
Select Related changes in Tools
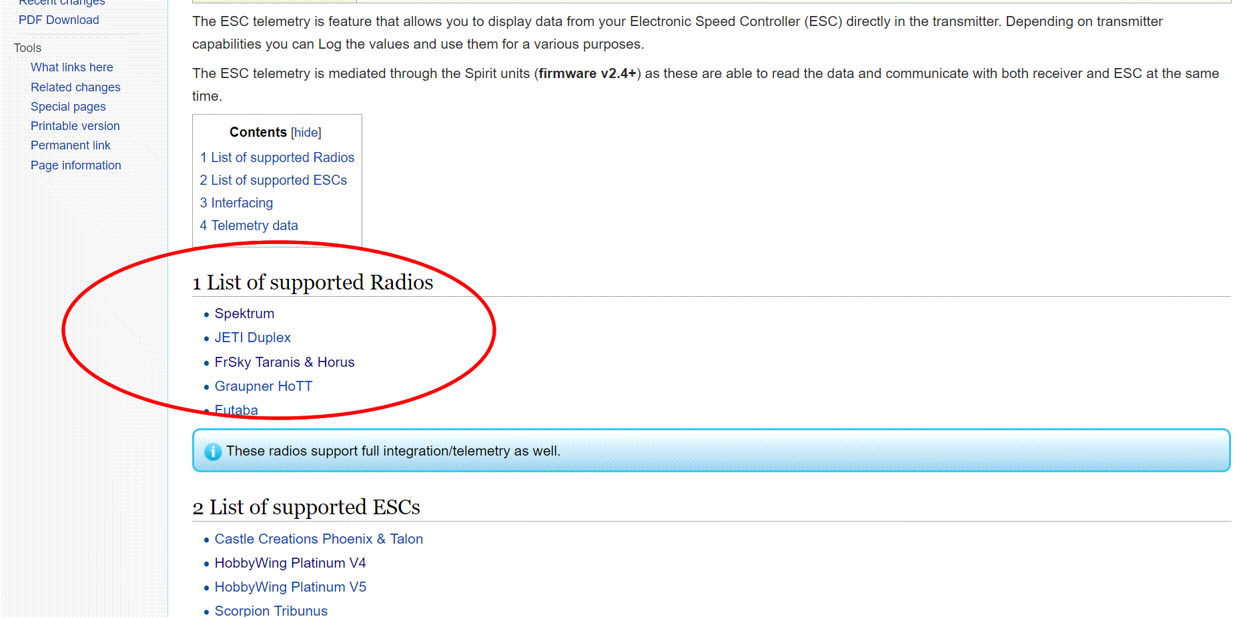[75, 87]
